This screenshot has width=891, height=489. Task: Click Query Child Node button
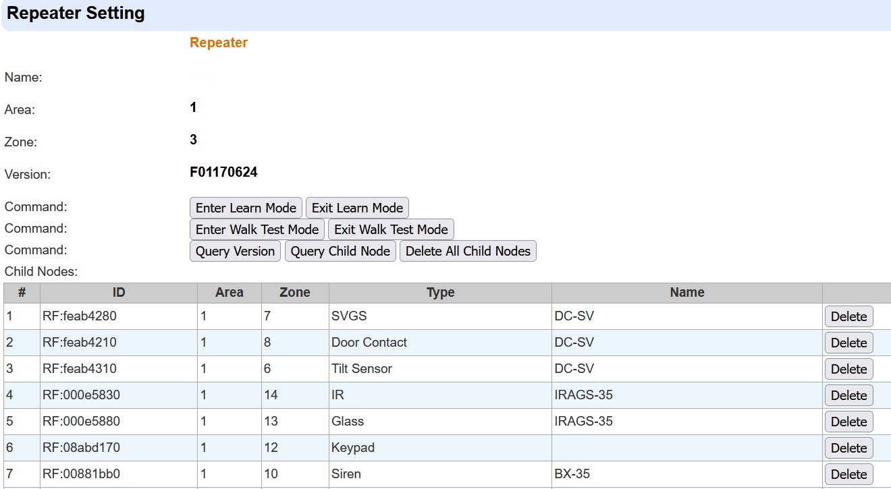[x=340, y=251]
